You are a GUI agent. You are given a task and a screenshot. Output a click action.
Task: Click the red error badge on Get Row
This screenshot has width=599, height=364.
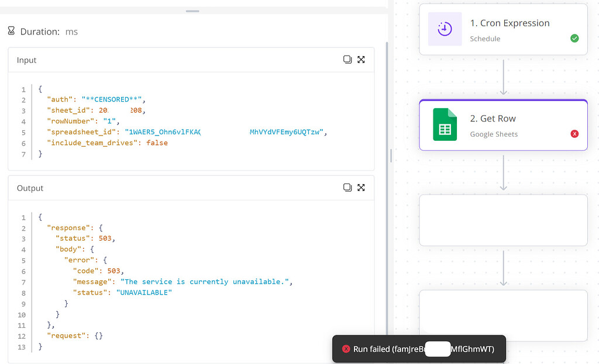coord(574,134)
